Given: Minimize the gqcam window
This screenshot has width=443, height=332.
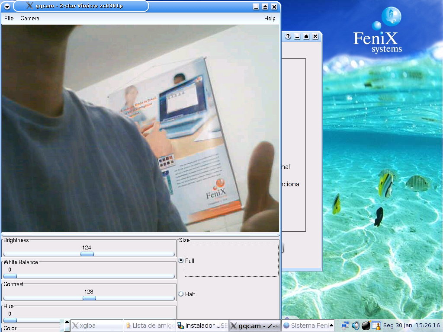Looking at the screenshot, I should click(x=256, y=7).
